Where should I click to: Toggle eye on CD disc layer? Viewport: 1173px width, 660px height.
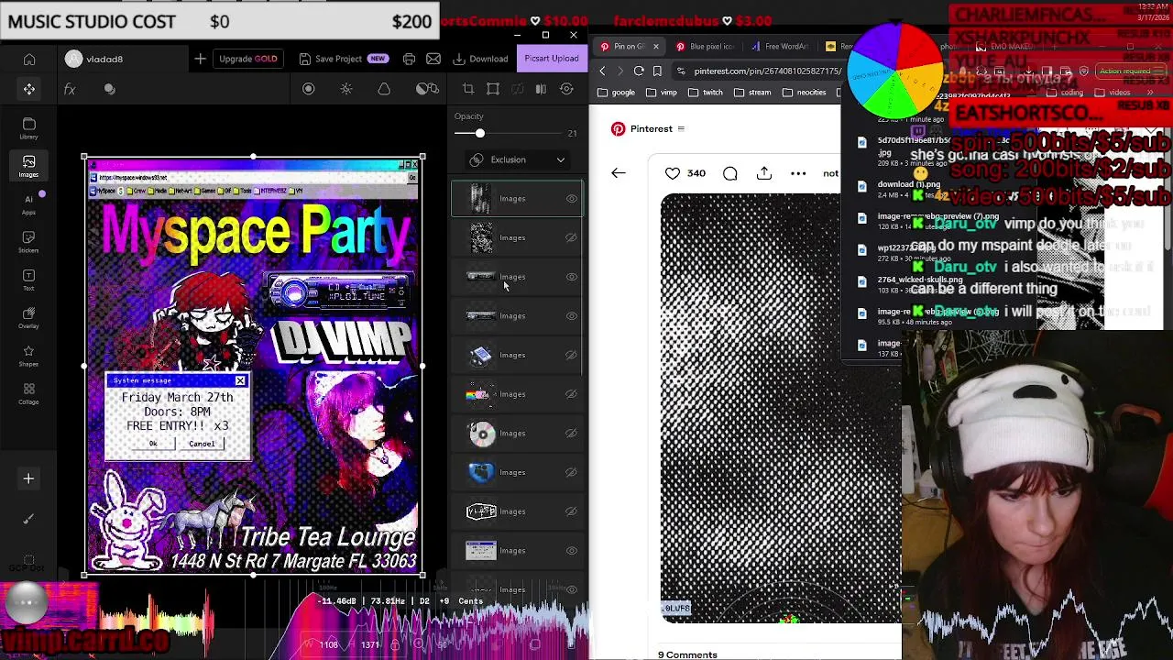pos(571,434)
